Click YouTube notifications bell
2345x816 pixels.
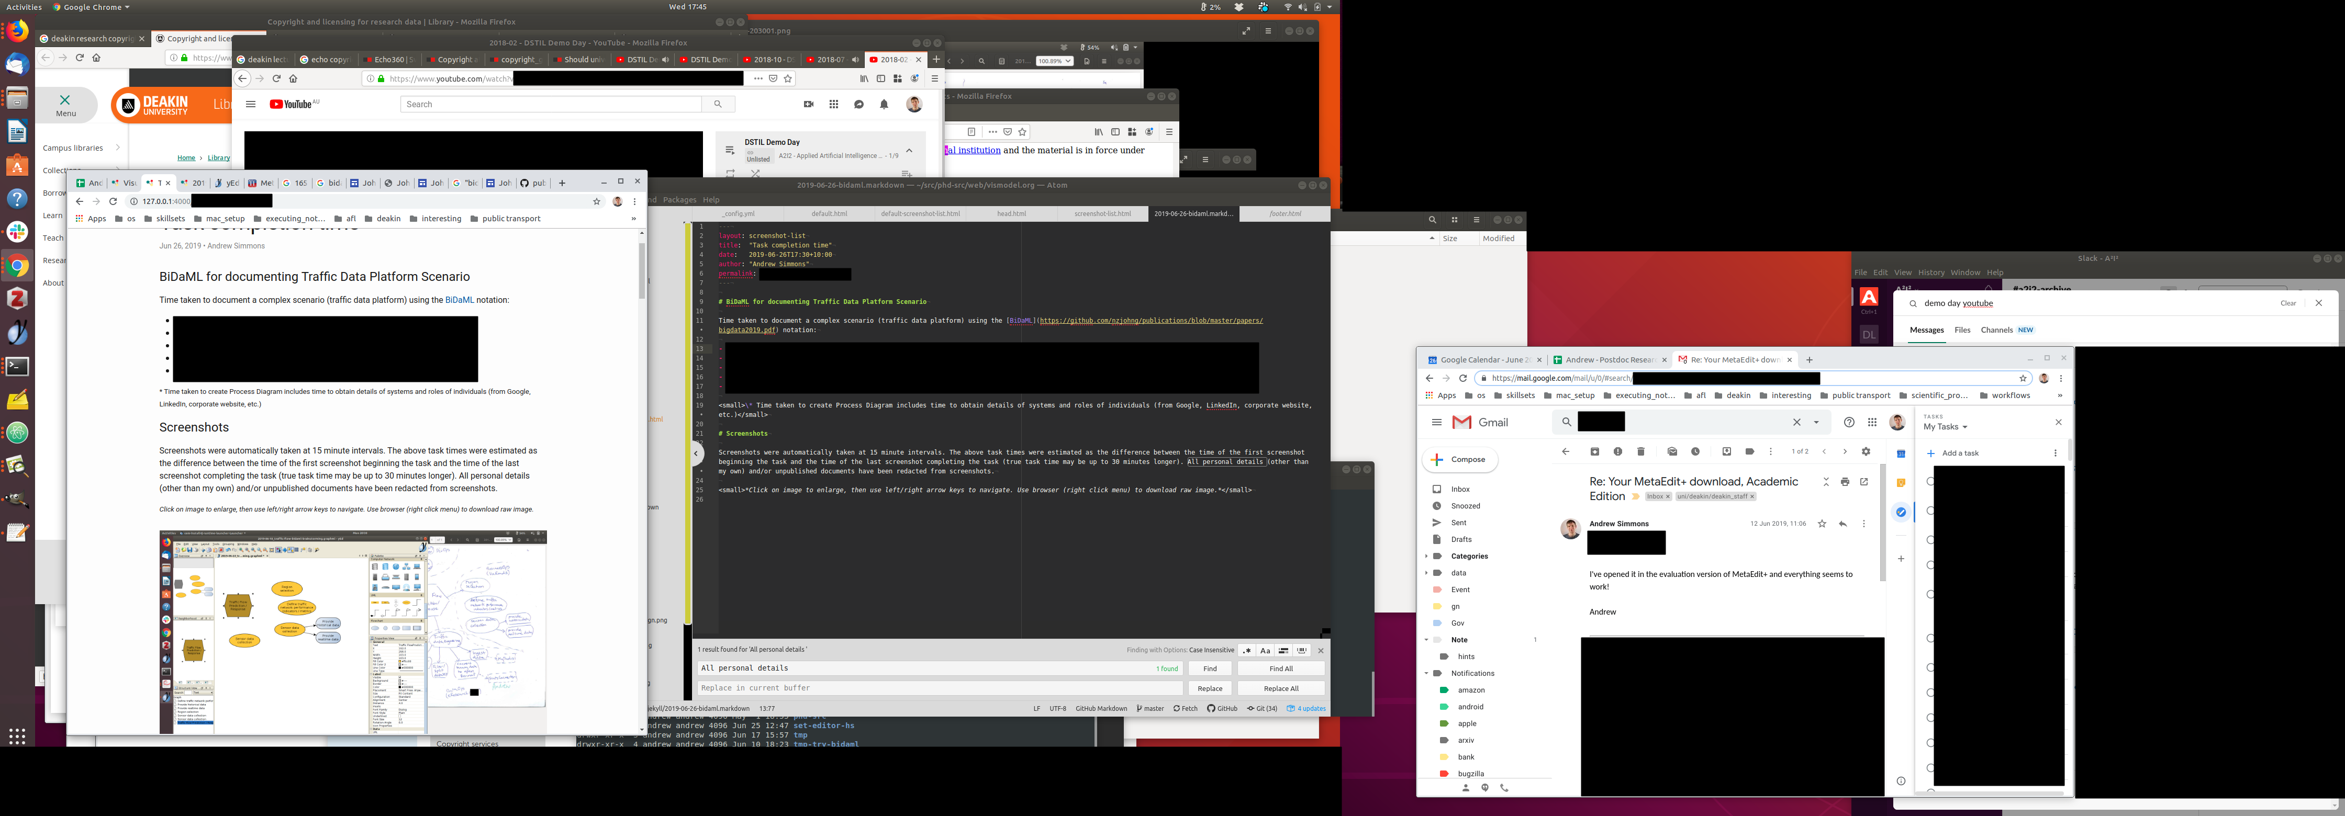[883, 105]
